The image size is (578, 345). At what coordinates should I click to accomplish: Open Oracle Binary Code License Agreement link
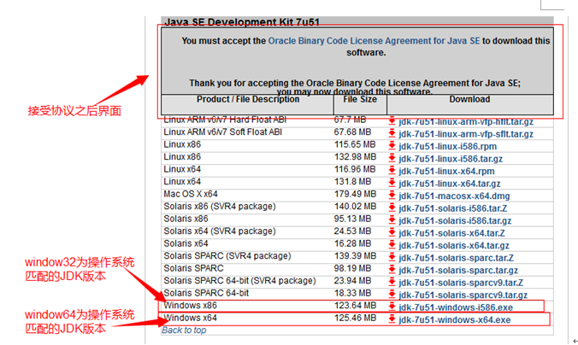coord(374,41)
